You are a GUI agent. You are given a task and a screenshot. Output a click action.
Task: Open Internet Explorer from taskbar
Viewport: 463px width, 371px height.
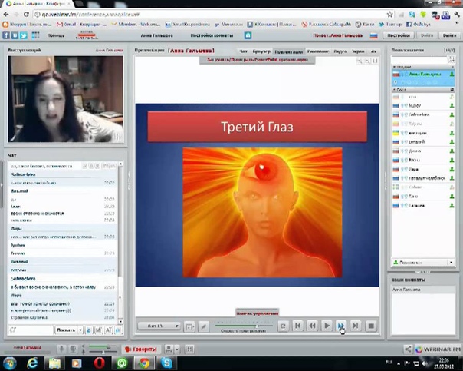[32, 363]
